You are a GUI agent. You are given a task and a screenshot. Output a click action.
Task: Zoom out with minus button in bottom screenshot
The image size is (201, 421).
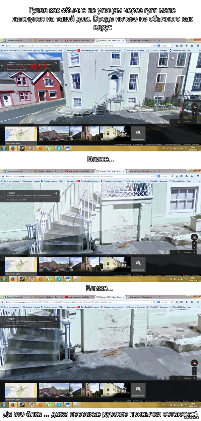[x=194, y=373]
